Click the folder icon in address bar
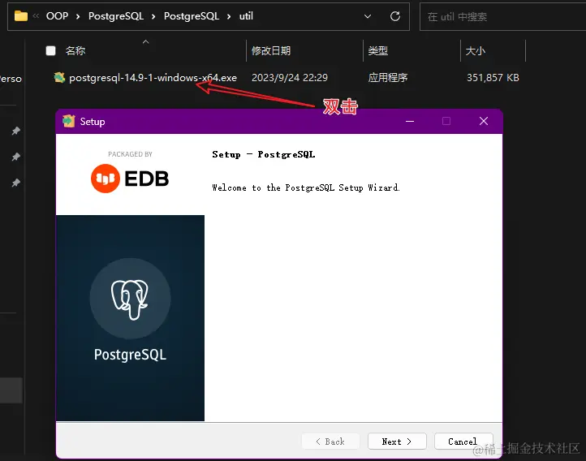Screen dimensions: 586x461 pos(21,16)
